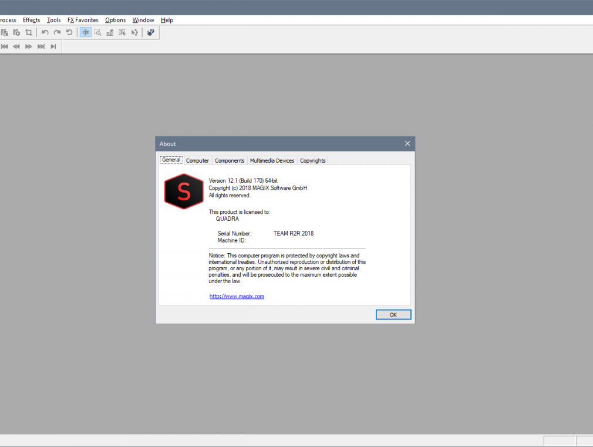Click the Rewind transport button
Viewport: 593px width, 447px height.
point(16,46)
